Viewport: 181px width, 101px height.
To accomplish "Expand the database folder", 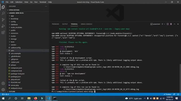I will click(28, 24).
